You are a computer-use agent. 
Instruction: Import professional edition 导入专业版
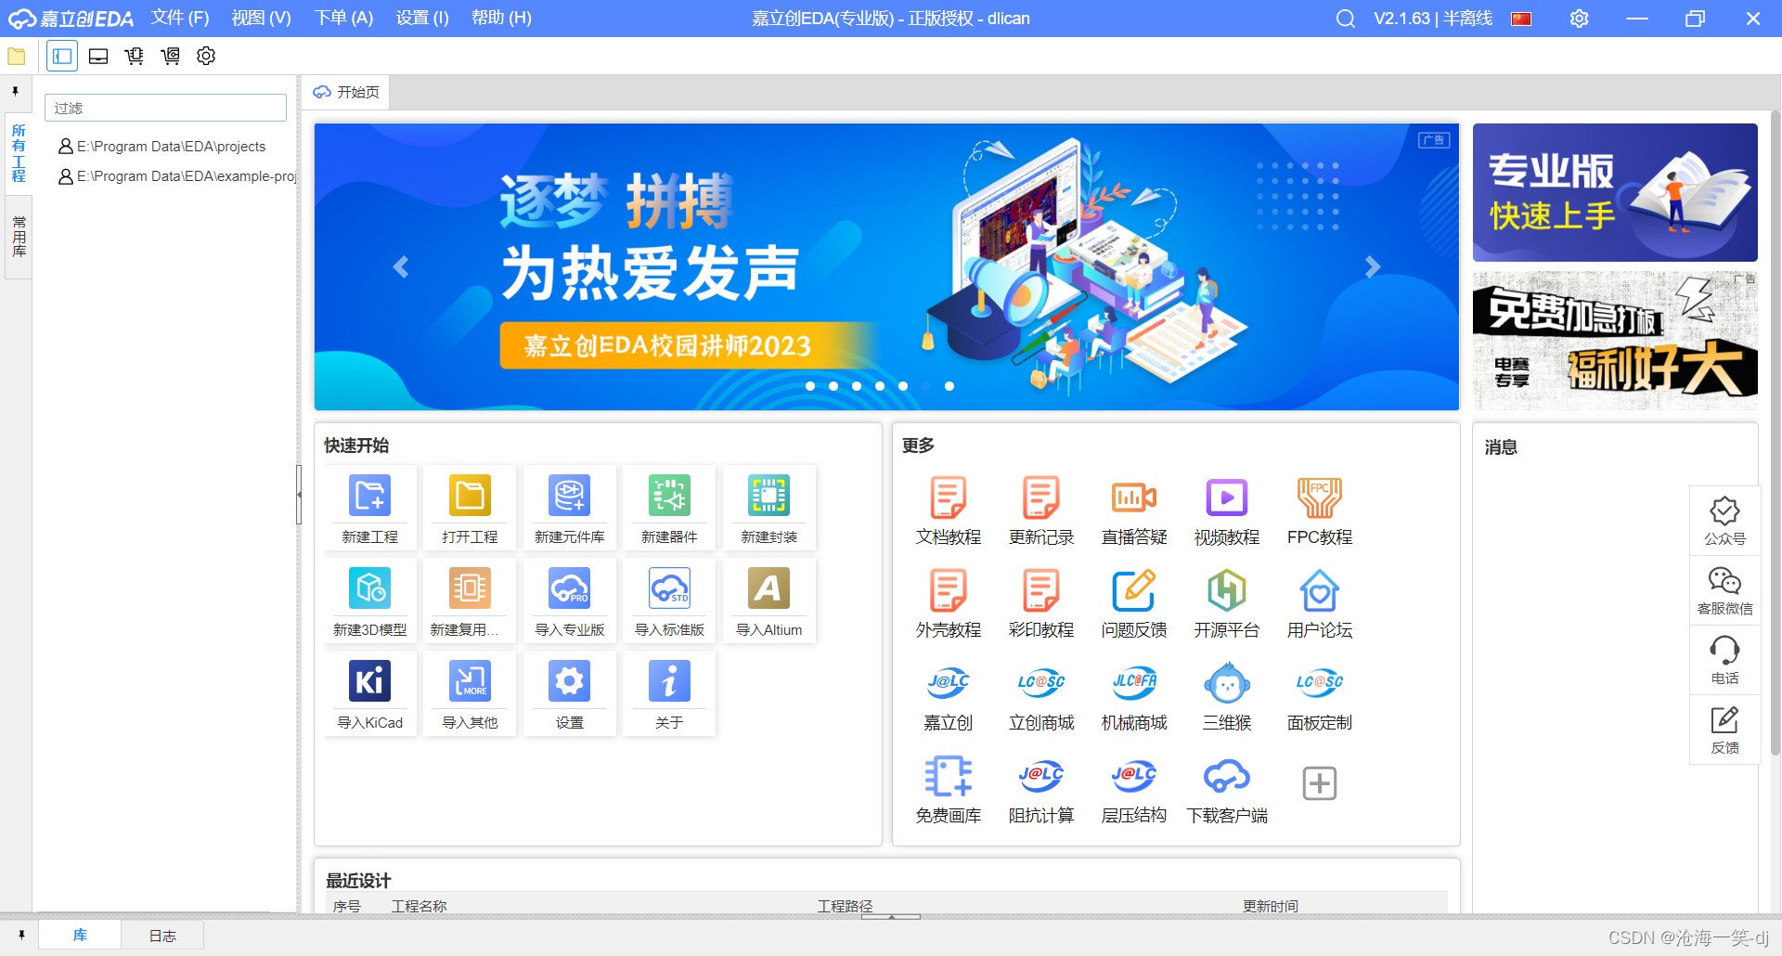(569, 588)
